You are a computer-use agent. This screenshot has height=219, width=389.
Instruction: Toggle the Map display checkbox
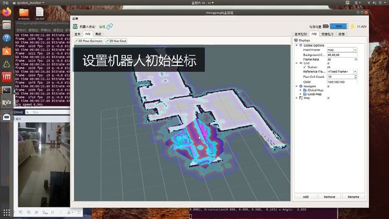coord(328,98)
